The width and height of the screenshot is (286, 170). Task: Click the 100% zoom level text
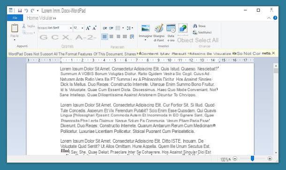pyautogui.click(x=225, y=159)
